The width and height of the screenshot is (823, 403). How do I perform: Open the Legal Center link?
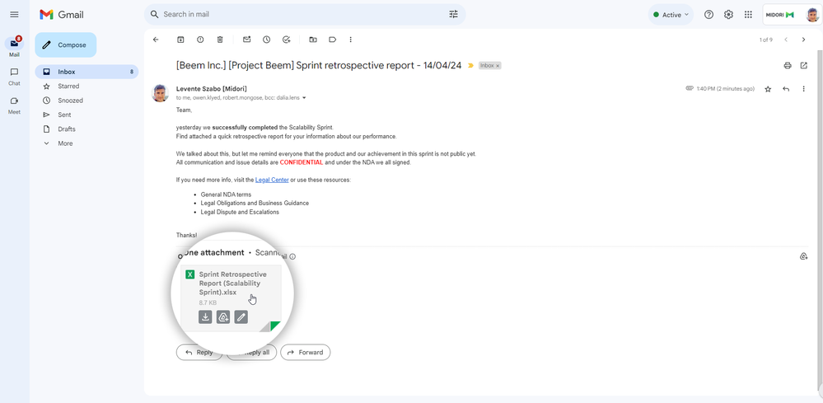pyautogui.click(x=272, y=180)
